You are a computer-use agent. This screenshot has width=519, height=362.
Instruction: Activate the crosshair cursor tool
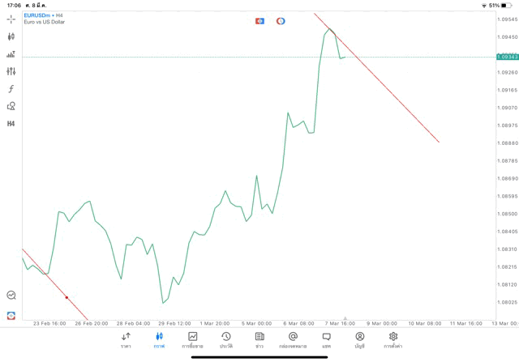11,19
